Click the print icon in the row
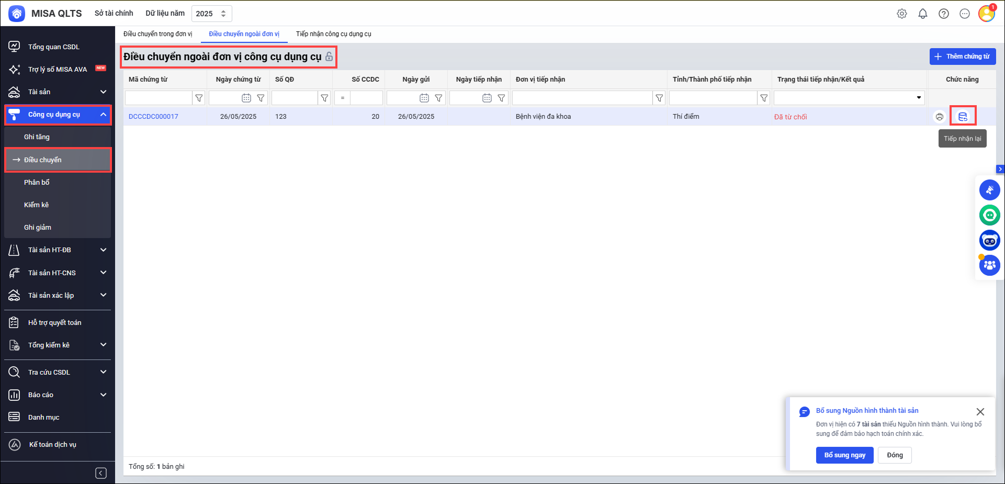 (x=940, y=117)
